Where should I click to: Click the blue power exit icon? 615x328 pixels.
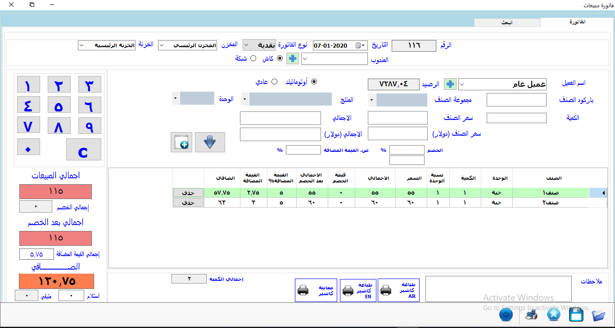(506, 315)
